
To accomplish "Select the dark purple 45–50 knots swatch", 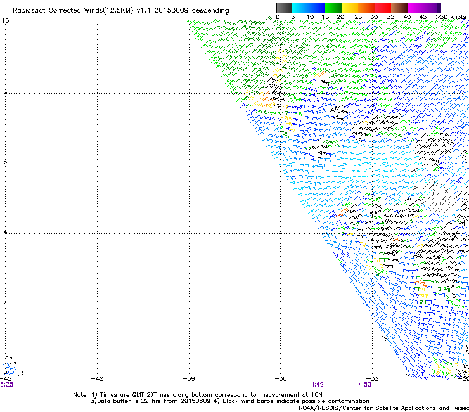I will click(x=432, y=8).
